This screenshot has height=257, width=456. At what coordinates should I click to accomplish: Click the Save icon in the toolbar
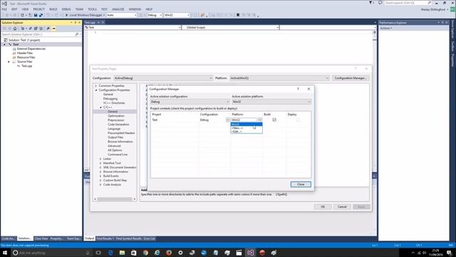pos(36,15)
